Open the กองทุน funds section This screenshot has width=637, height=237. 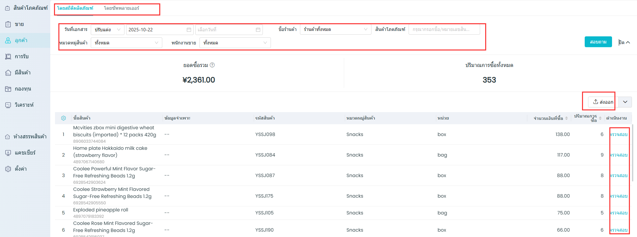pyautogui.click(x=23, y=89)
